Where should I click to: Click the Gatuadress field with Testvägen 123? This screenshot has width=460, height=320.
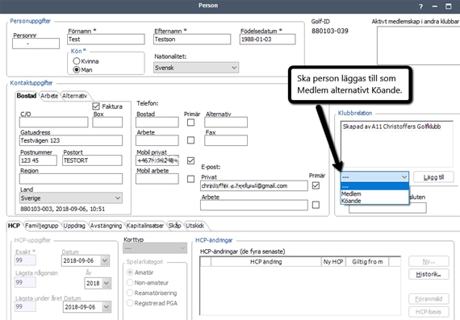click(x=71, y=140)
